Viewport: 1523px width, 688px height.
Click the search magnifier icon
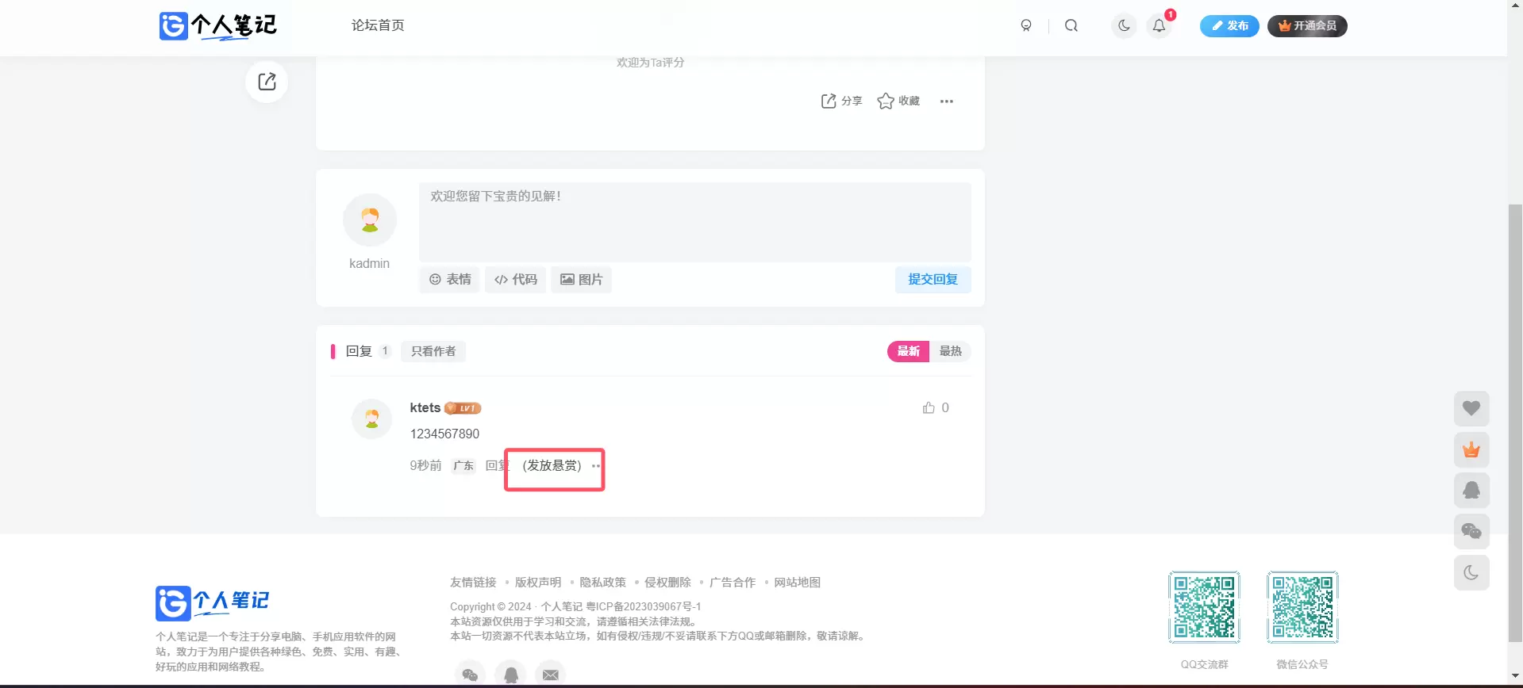tap(1071, 25)
